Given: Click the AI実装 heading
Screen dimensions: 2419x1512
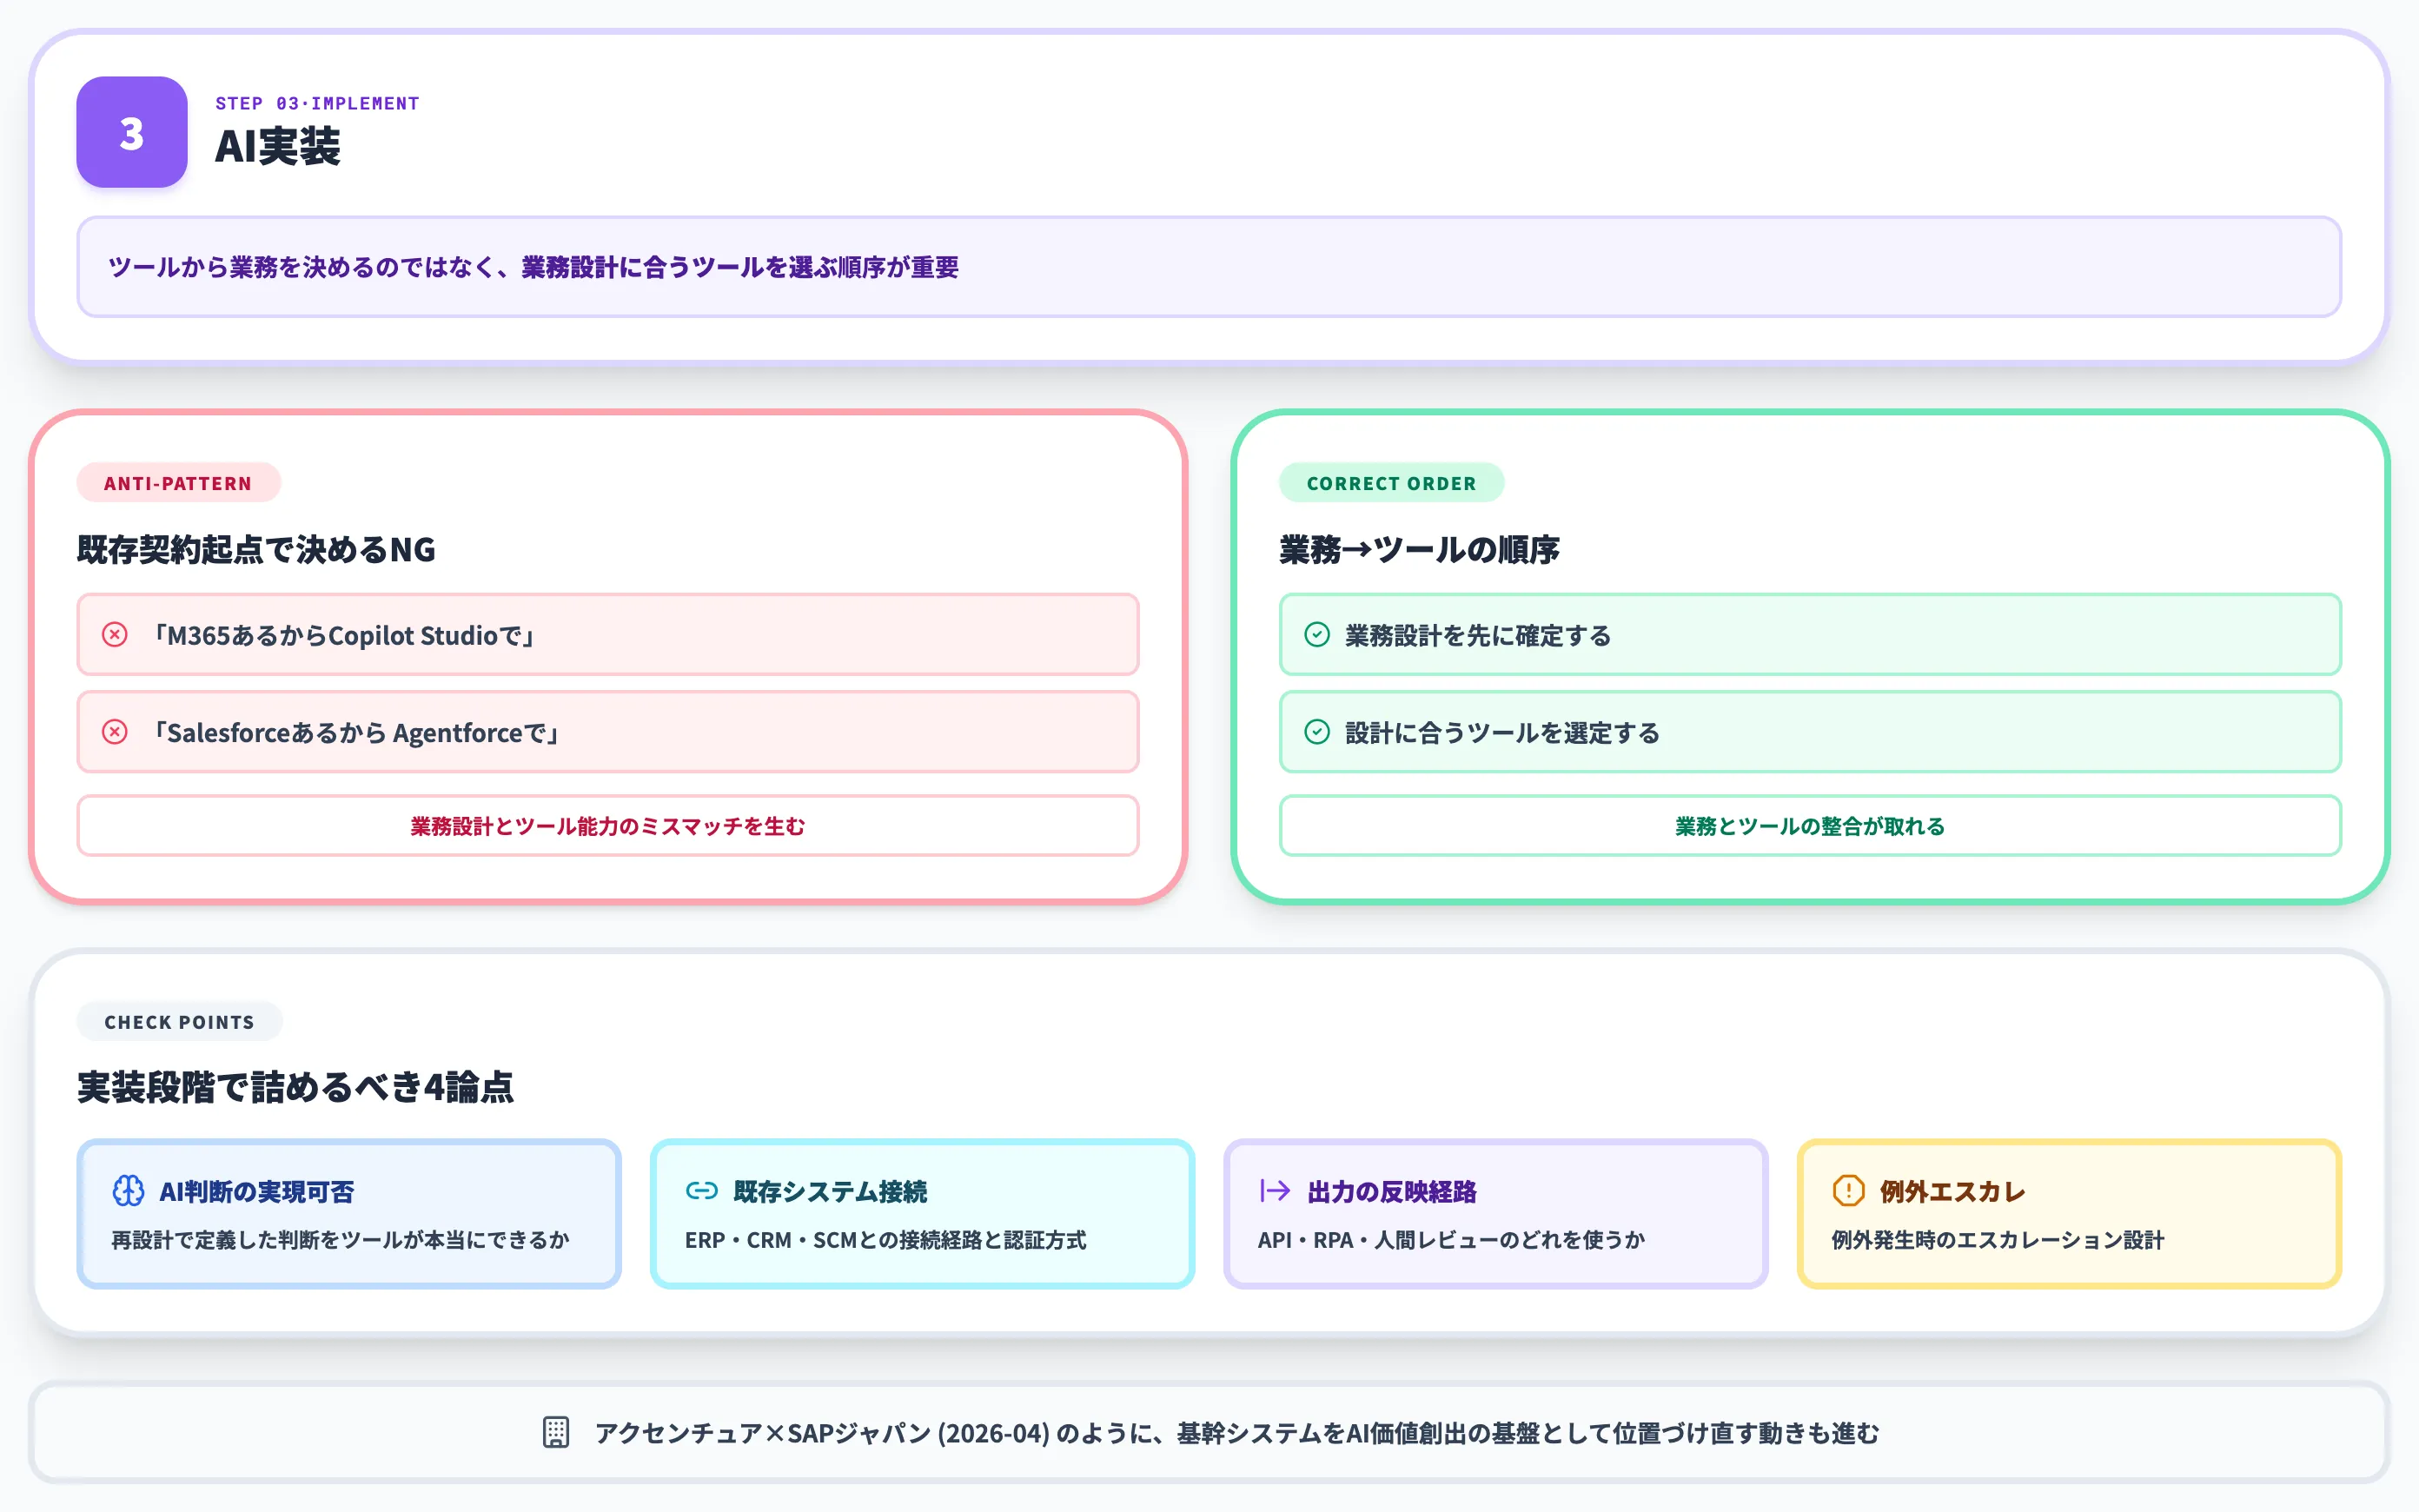Looking at the screenshot, I should pyautogui.click(x=278, y=146).
